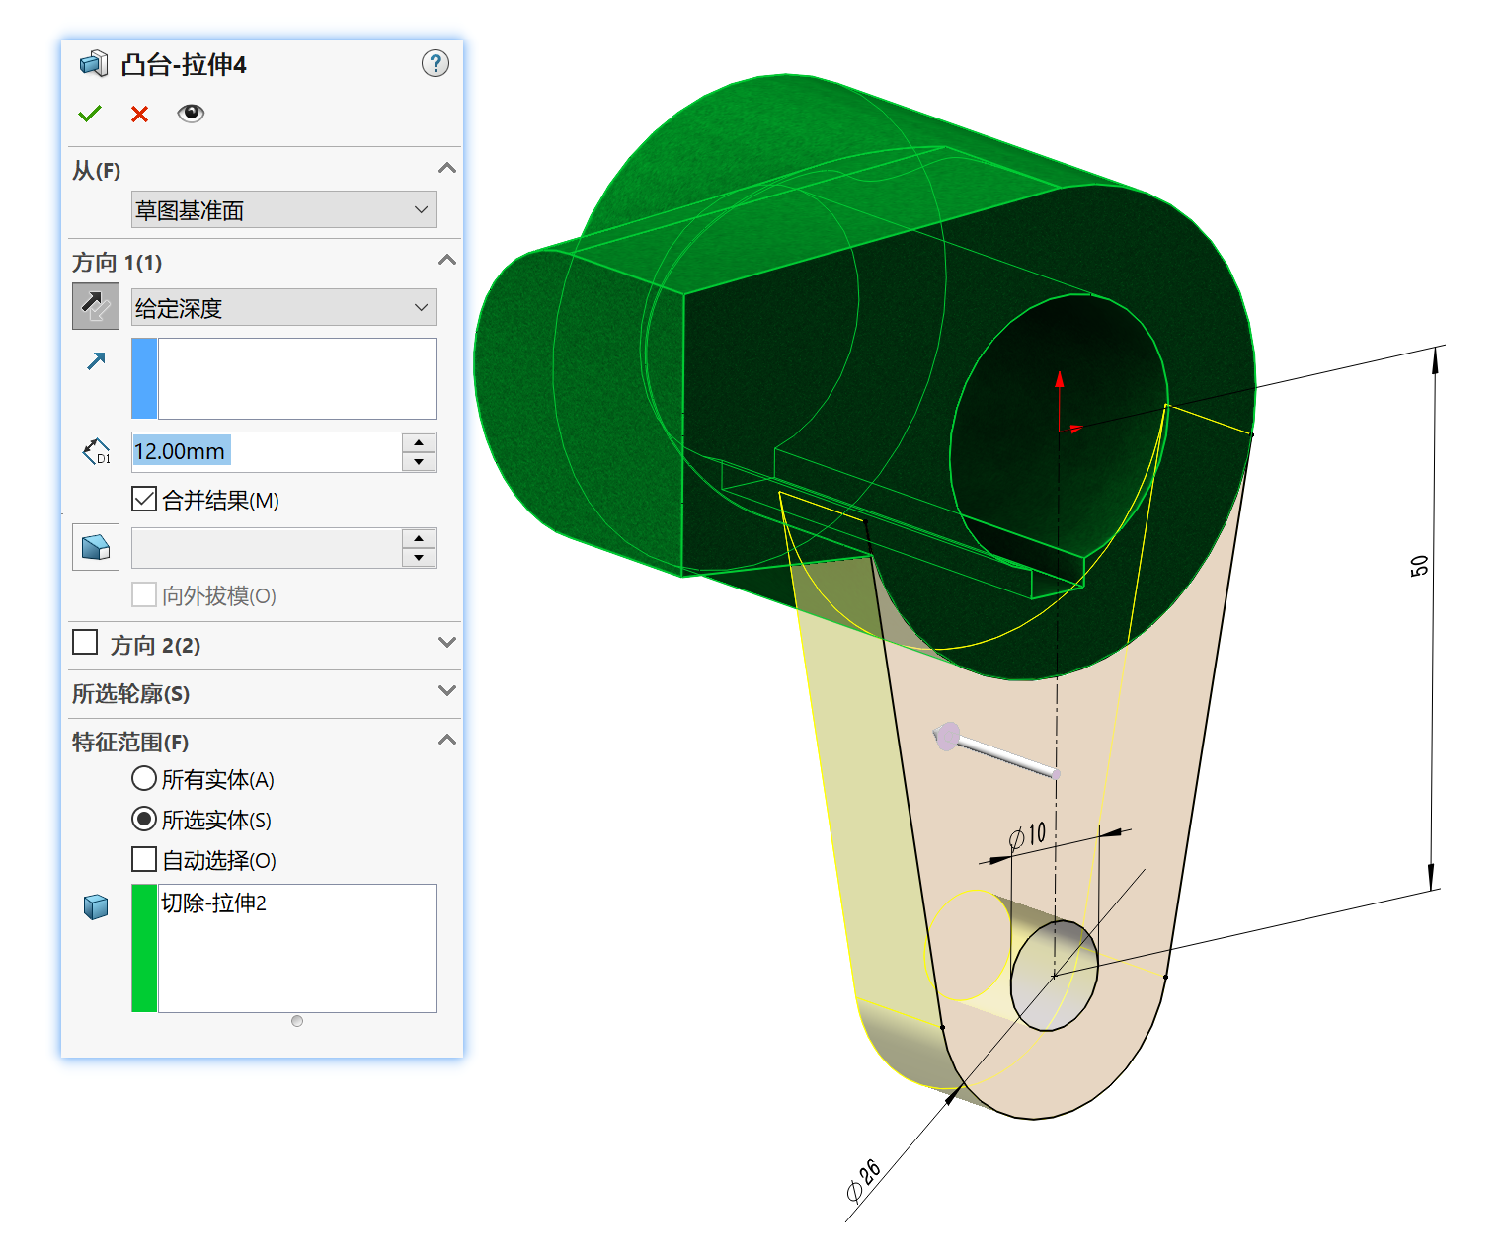Click the reverse direction button
The width and height of the screenshot is (1503, 1257).
[x=96, y=307]
